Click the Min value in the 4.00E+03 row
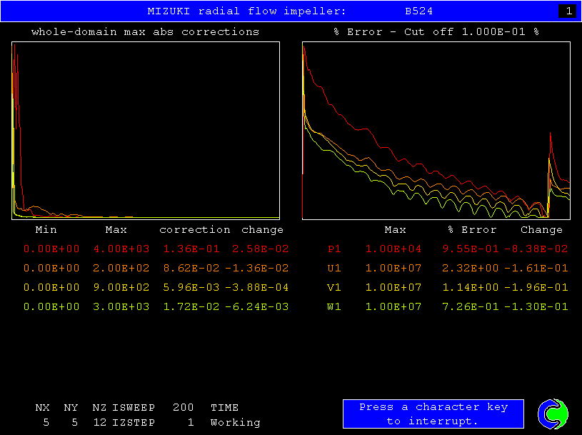The image size is (582, 435). point(51,249)
